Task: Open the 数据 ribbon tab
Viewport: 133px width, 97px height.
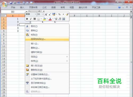Action: 53,7
